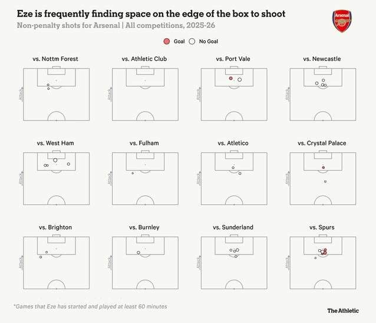Select the 'vs. Sunderland' chart label
This screenshot has height=323, width=376.
click(x=233, y=227)
